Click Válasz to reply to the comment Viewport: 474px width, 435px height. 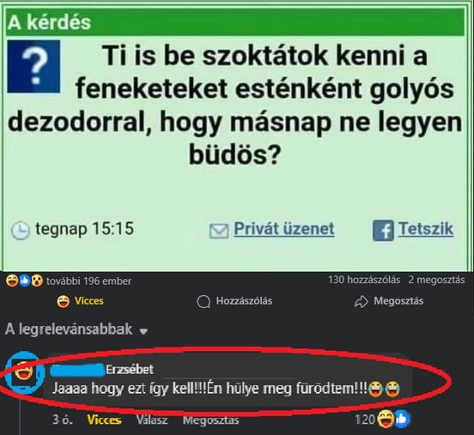[x=152, y=420]
